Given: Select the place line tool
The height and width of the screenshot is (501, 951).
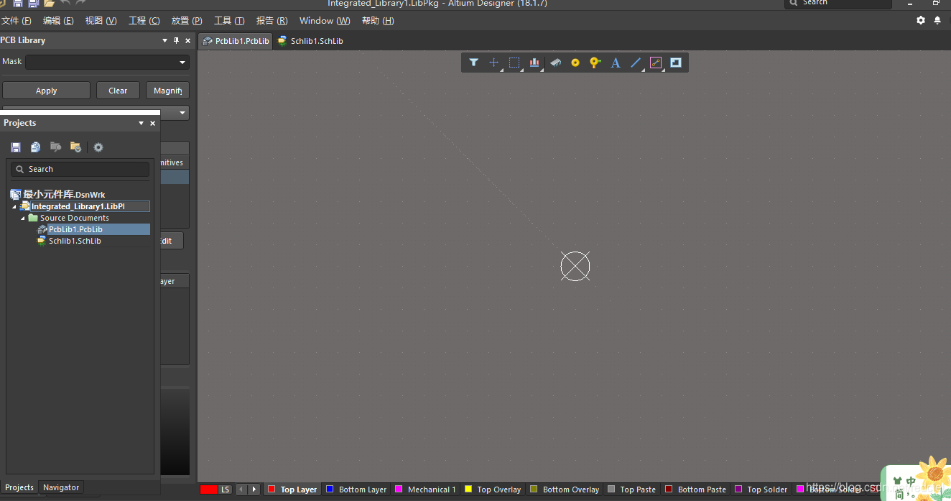Looking at the screenshot, I should click(x=636, y=63).
